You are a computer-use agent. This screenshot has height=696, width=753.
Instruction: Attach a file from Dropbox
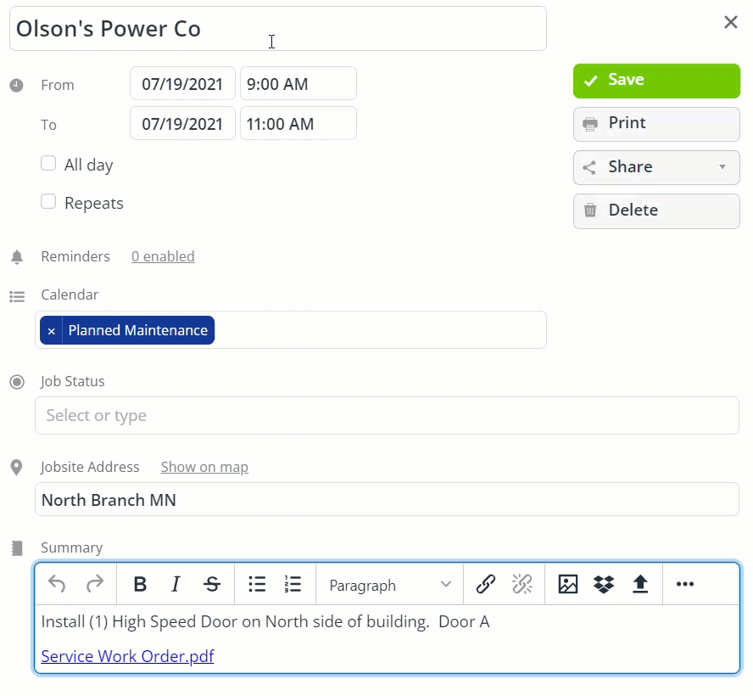pyautogui.click(x=604, y=584)
